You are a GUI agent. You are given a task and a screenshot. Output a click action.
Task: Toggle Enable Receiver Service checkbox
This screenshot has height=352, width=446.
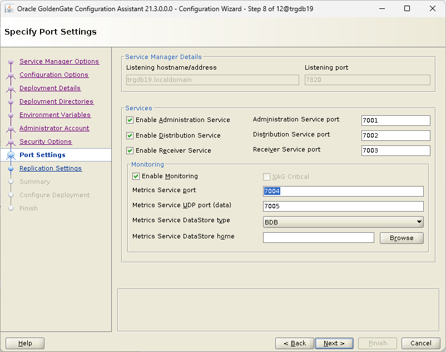click(x=130, y=150)
